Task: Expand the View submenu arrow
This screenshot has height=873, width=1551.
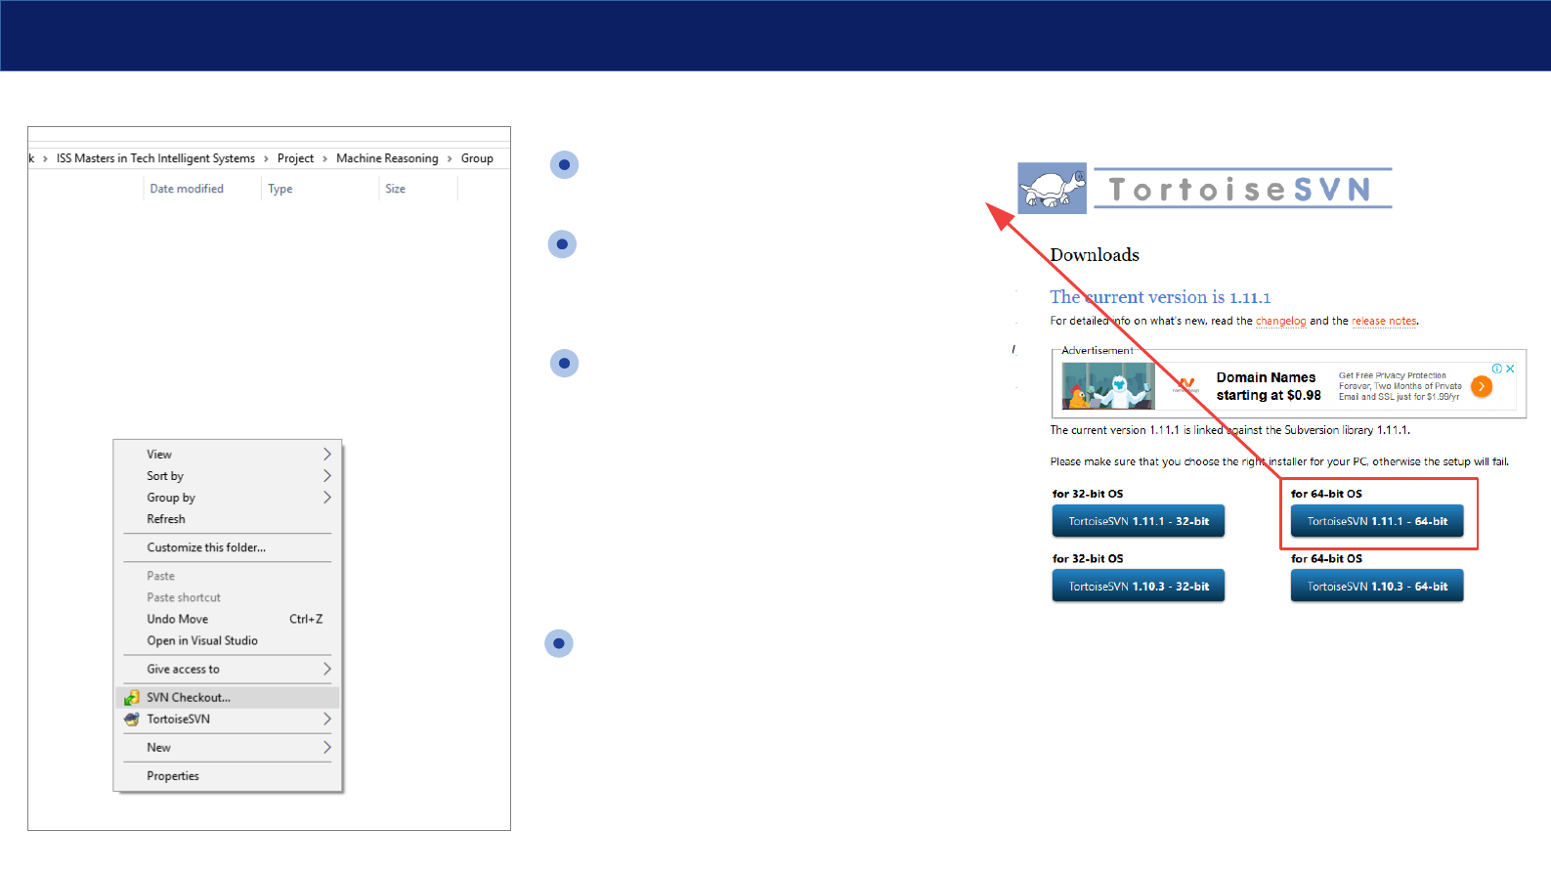Action: tap(327, 455)
